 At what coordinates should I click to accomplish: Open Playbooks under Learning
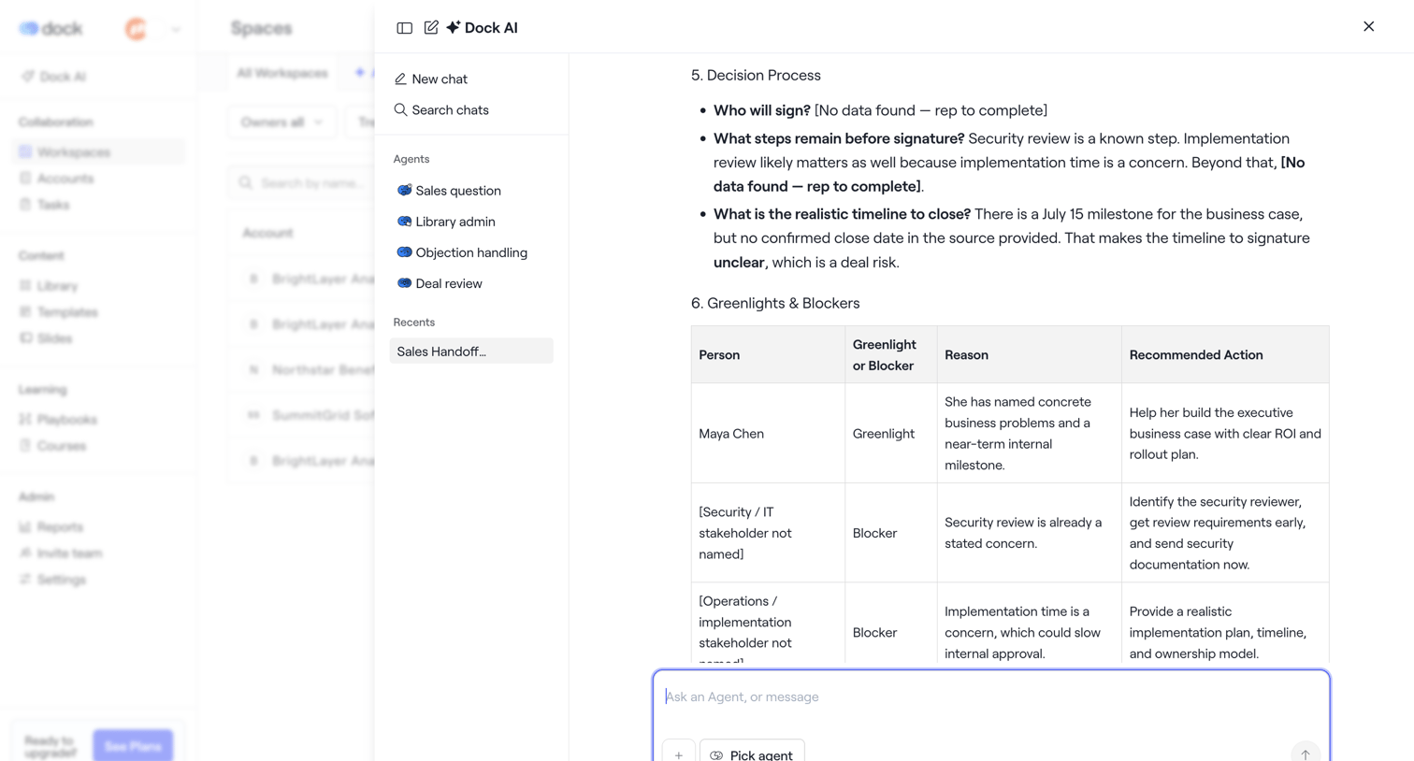[x=58, y=420]
